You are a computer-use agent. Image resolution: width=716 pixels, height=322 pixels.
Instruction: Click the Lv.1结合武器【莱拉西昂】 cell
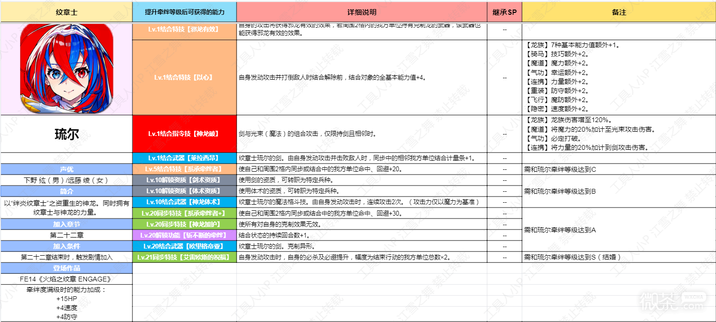point(184,158)
